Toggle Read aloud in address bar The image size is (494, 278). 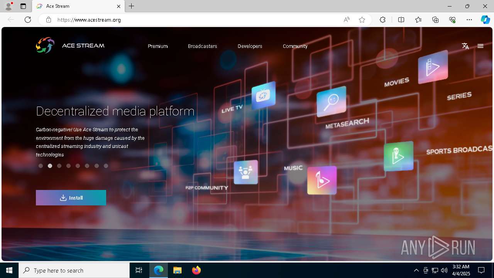coord(347,20)
